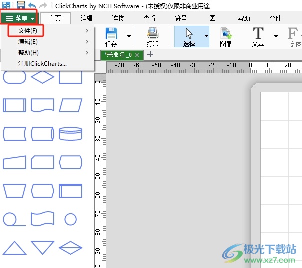
Task: Switch to the 套件 ribbon tab
Action: 275,18
